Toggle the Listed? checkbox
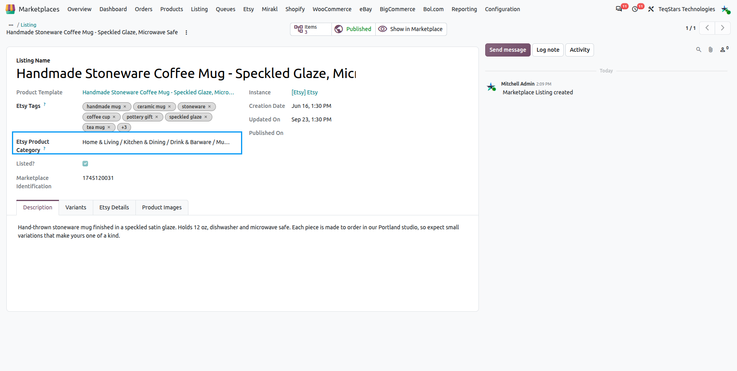Image resolution: width=737 pixels, height=371 pixels. tap(85, 164)
